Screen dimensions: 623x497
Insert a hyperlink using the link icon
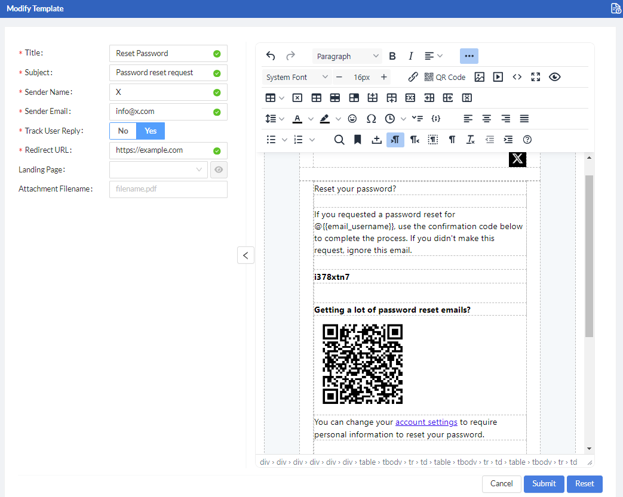pyautogui.click(x=412, y=76)
